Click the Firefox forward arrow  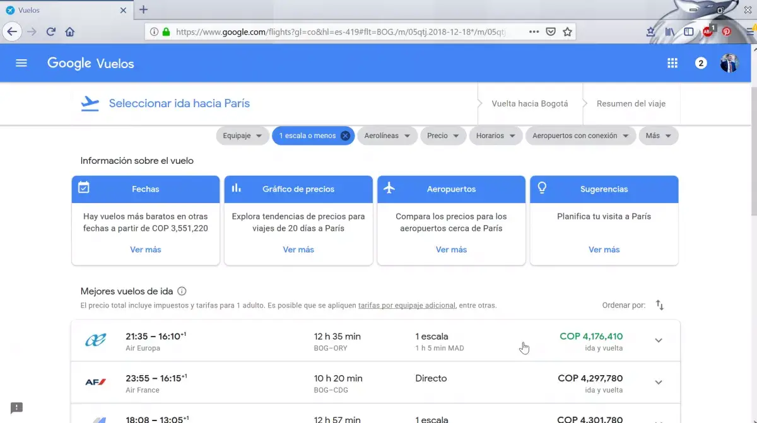click(x=32, y=32)
